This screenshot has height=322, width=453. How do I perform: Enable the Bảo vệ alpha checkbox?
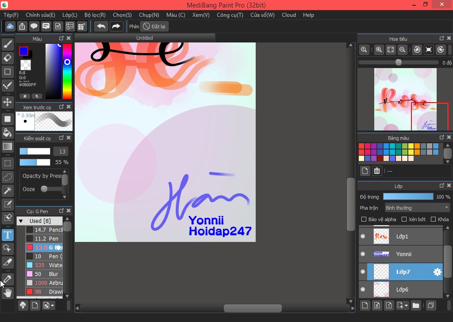click(364, 219)
